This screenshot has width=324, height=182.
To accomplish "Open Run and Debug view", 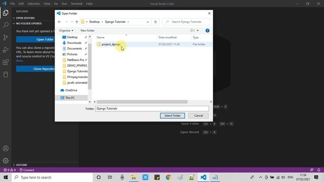I will (x=6, y=50).
